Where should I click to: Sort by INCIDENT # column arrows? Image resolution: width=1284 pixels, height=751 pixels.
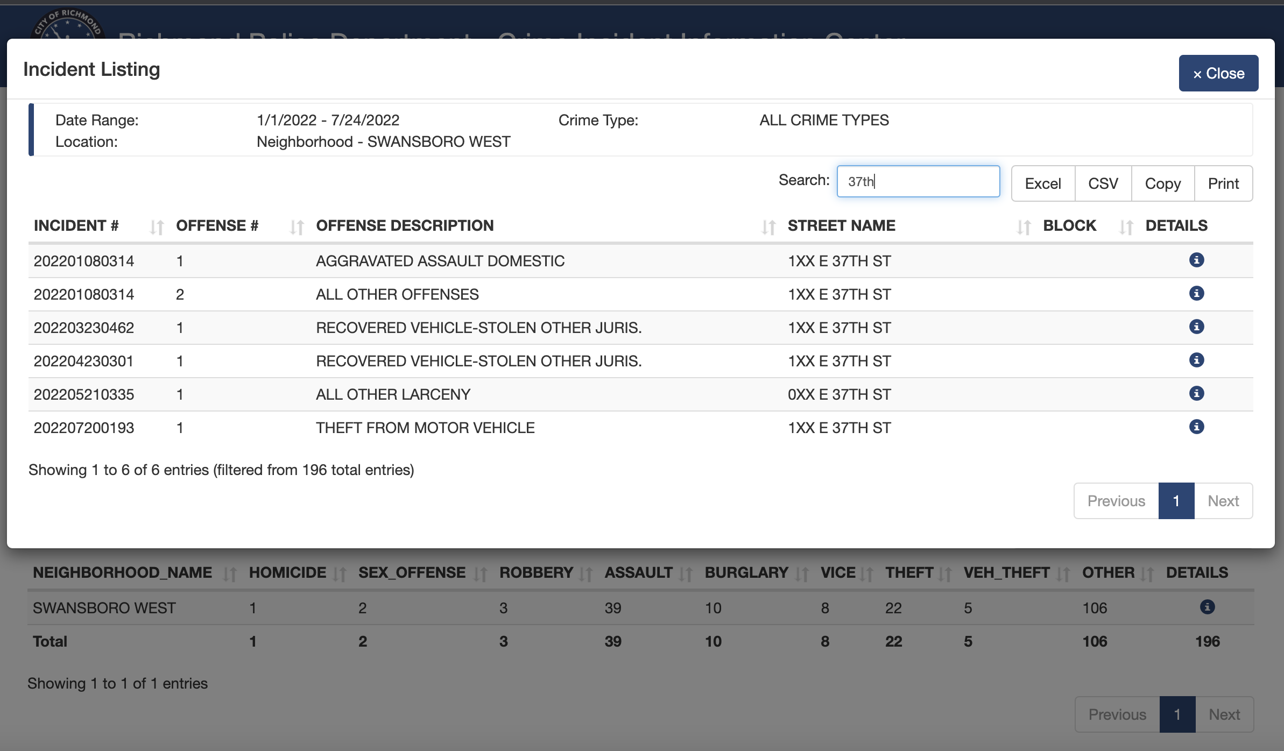tap(157, 227)
